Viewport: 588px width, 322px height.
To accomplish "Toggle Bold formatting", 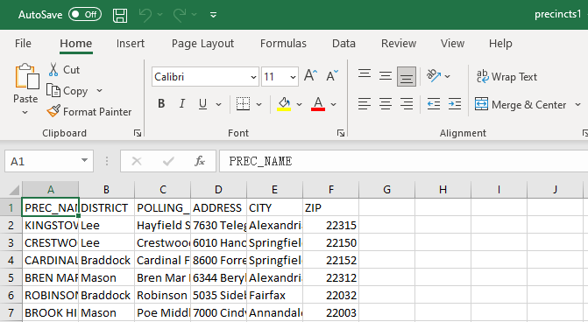I will click(161, 104).
